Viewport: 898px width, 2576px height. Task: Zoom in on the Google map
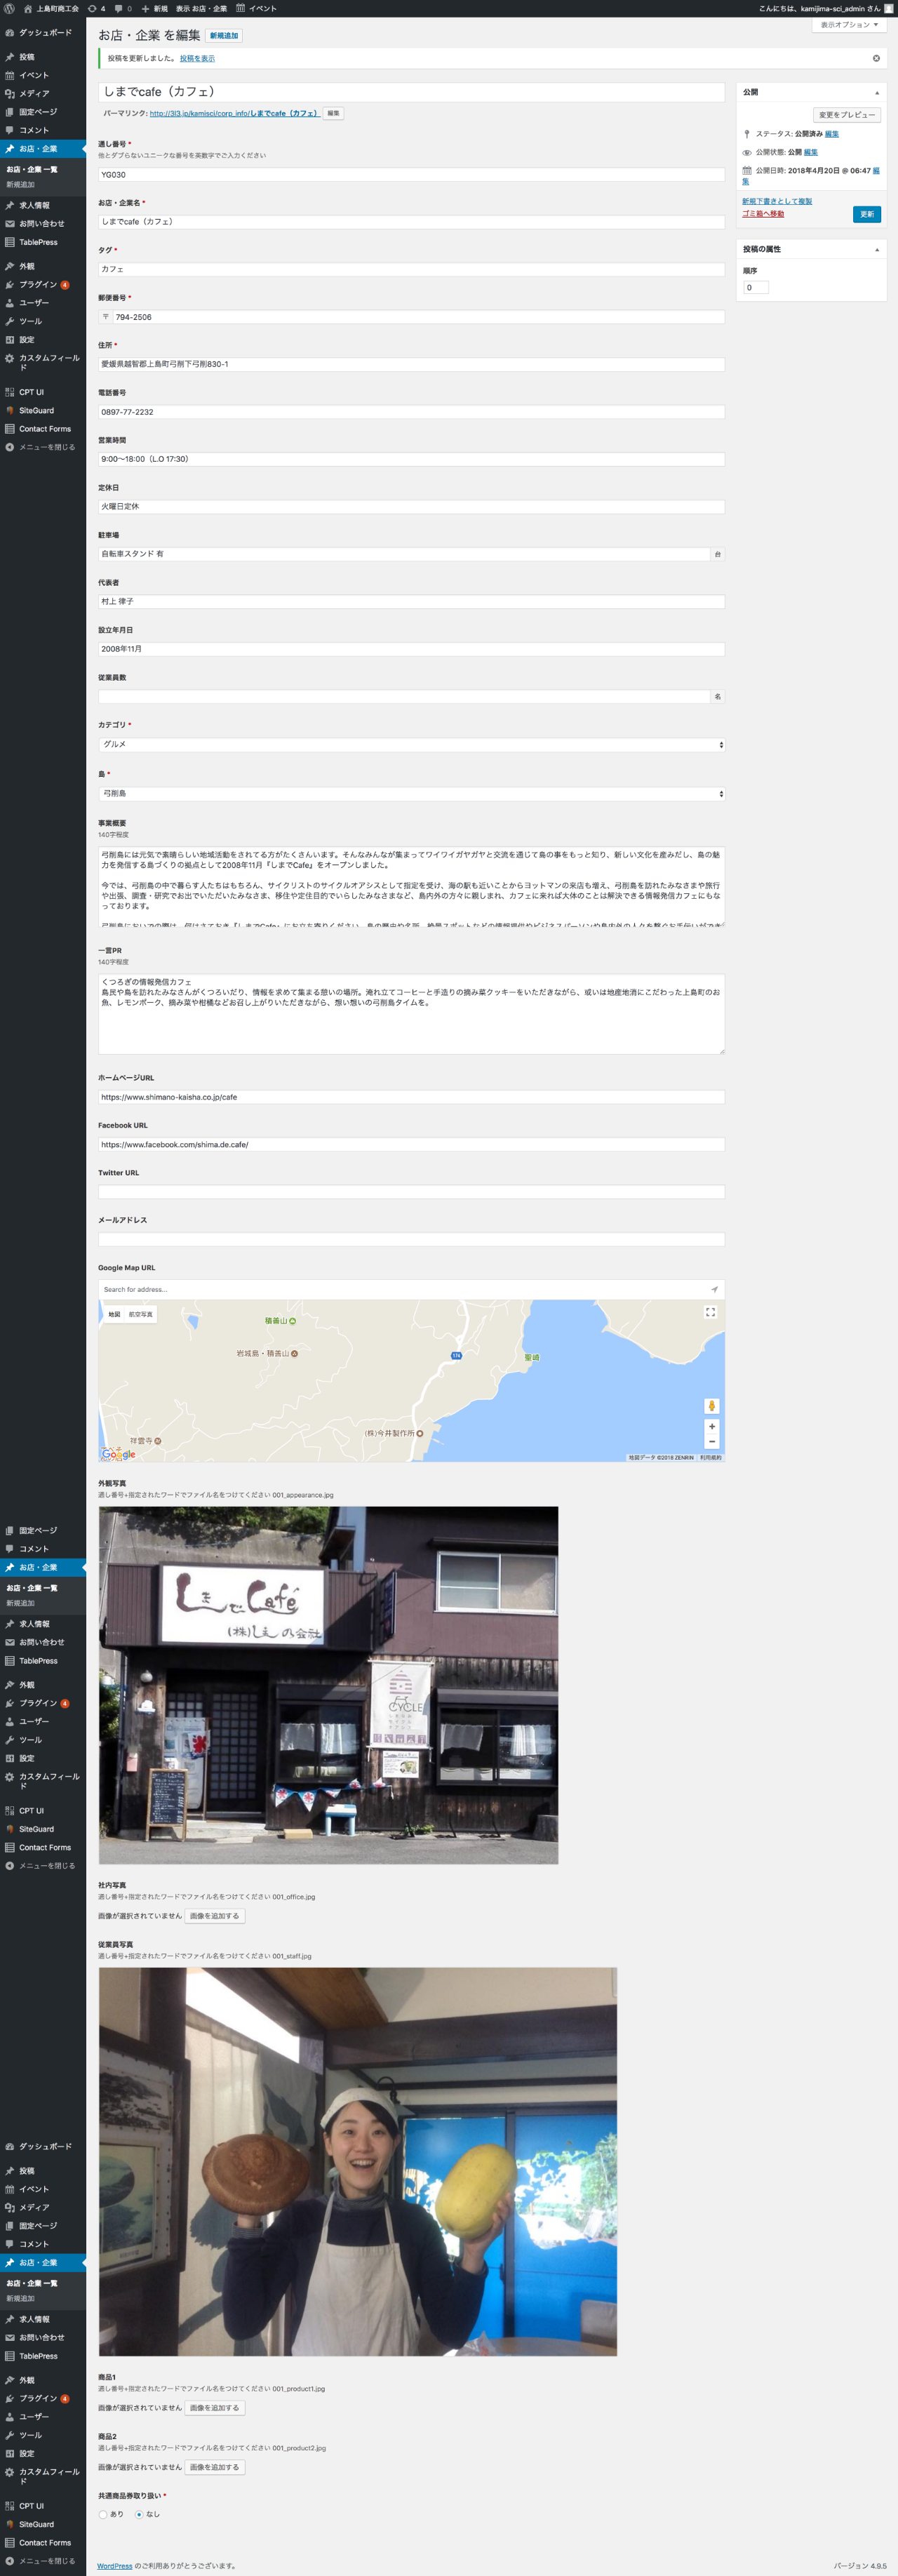[x=711, y=1427]
